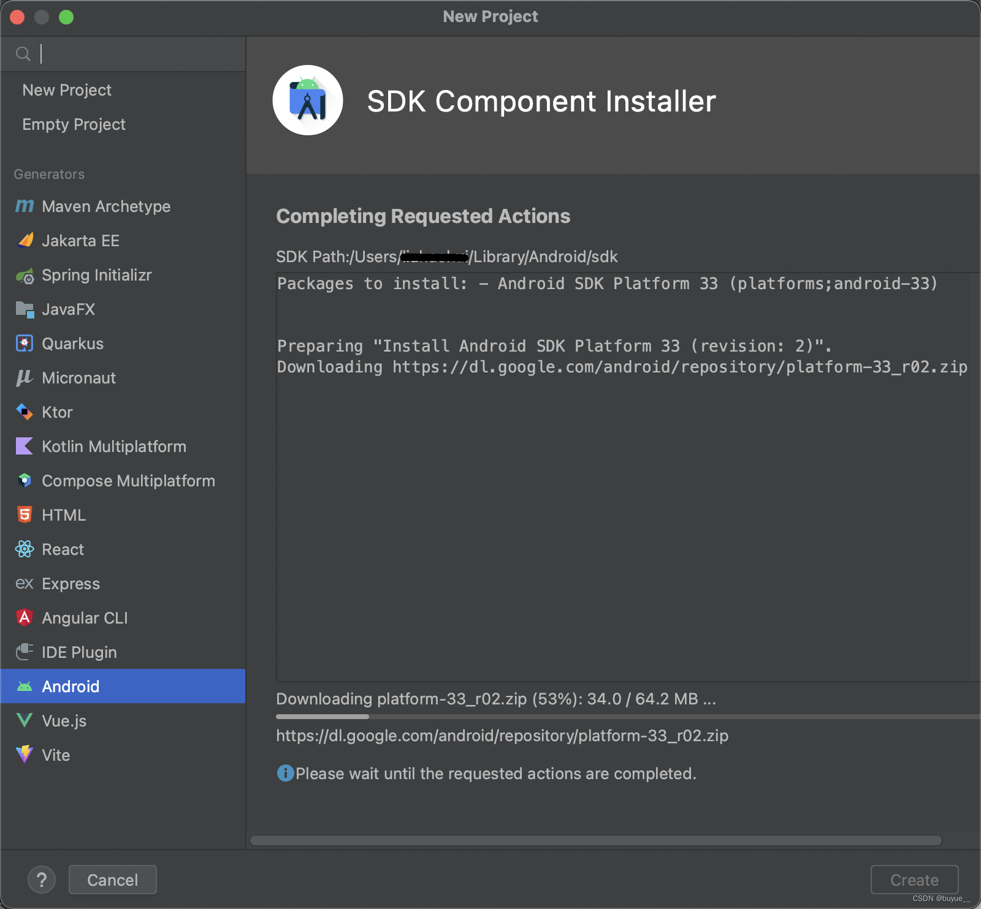The width and height of the screenshot is (981, 909).
Task: Click the SDK Path text line
Action: pyautogui.click(x=447, y=257)
